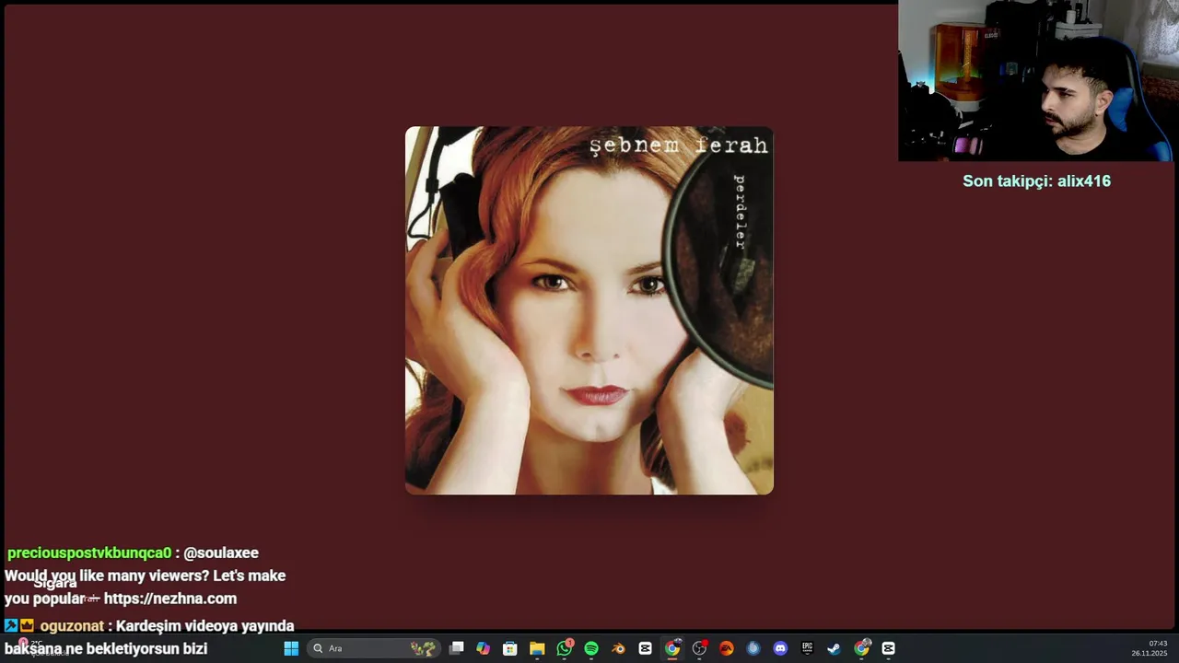
Task: Open Discord from the taskbar
Action: [x=780, y=648]
